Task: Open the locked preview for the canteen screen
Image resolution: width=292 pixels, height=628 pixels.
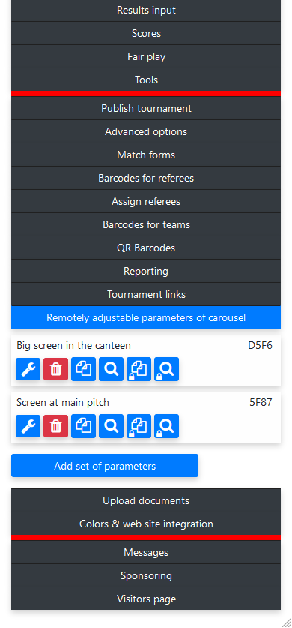Action: [x=166, y=369]
